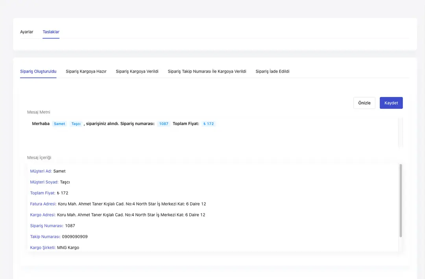Insert the Takip Numarası variable
Screen dimensions: 425x279
[x=45, y=237]
